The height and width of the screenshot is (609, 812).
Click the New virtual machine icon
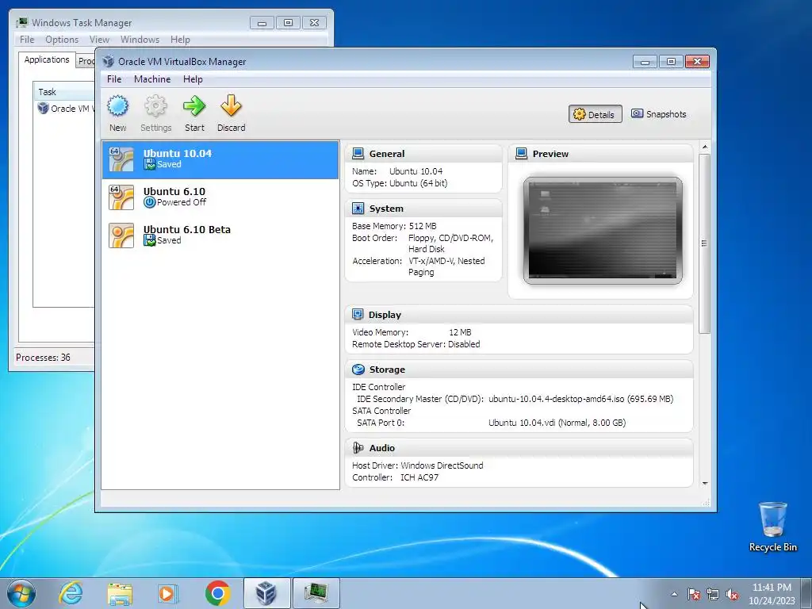(117, 105)
